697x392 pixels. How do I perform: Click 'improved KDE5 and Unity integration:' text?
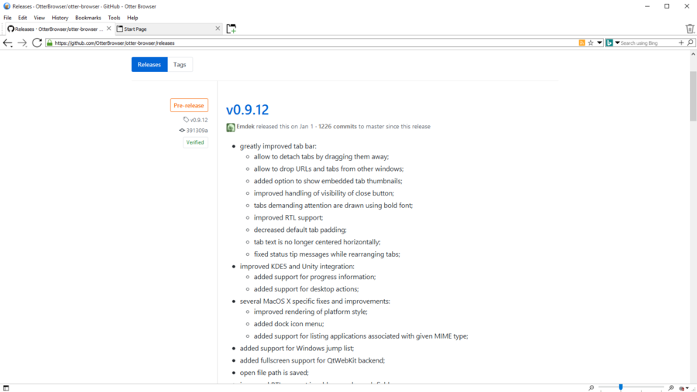(297, 267)
